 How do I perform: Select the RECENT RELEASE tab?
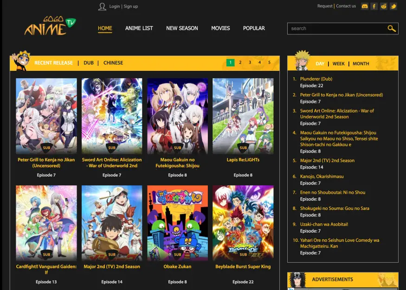coord(54,63)
